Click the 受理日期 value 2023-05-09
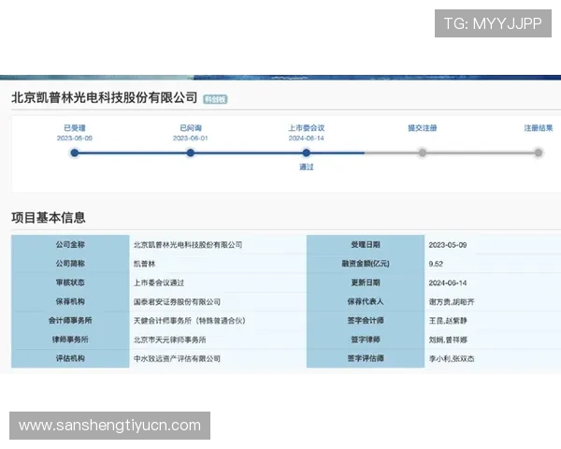This screenshot has height=449, width=561. click(x=448, y=245)
